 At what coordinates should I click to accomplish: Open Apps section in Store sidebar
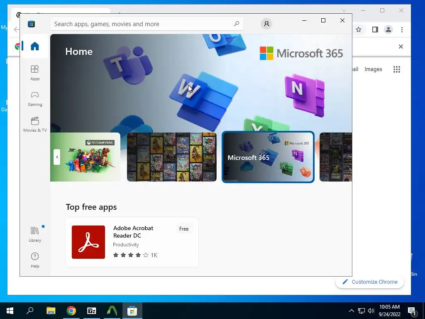(x=35, y=73)
